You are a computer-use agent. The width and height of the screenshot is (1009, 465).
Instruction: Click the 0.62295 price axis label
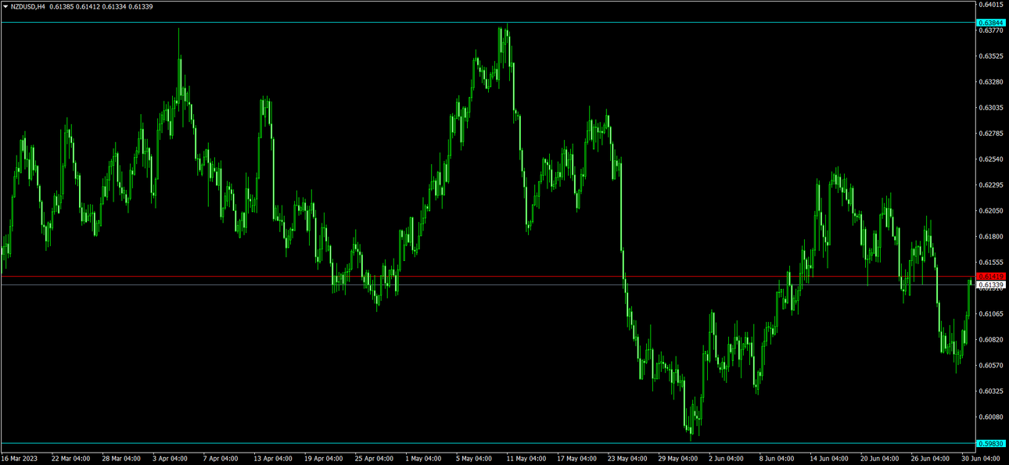tap(991, 185)
